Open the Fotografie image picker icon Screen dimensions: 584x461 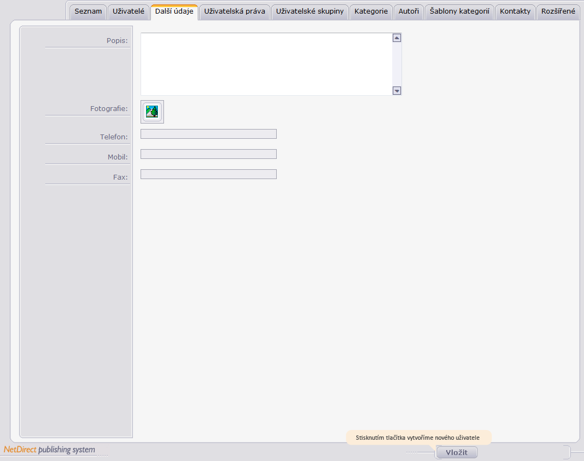(x=152, y=112)
